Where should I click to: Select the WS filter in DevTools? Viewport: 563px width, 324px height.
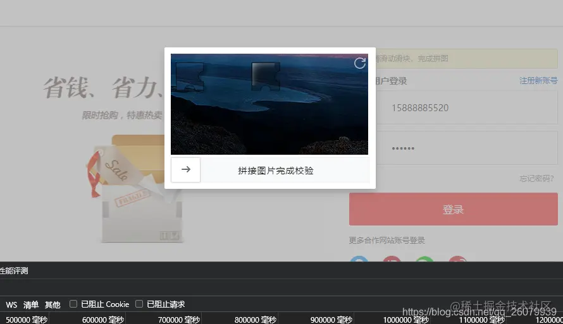[x=11, y=304]
